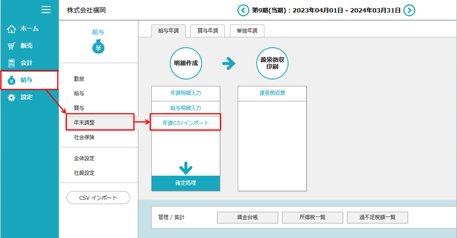The height and width of the screenshot is (238, 457).
Task: Click the 給与 money bag icon
Action: coord(98,48)
